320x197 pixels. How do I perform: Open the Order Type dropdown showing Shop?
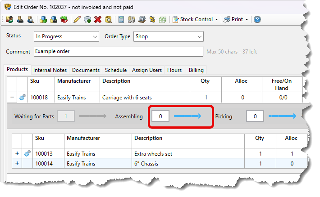pyautogui.click(x=168, y=36)
